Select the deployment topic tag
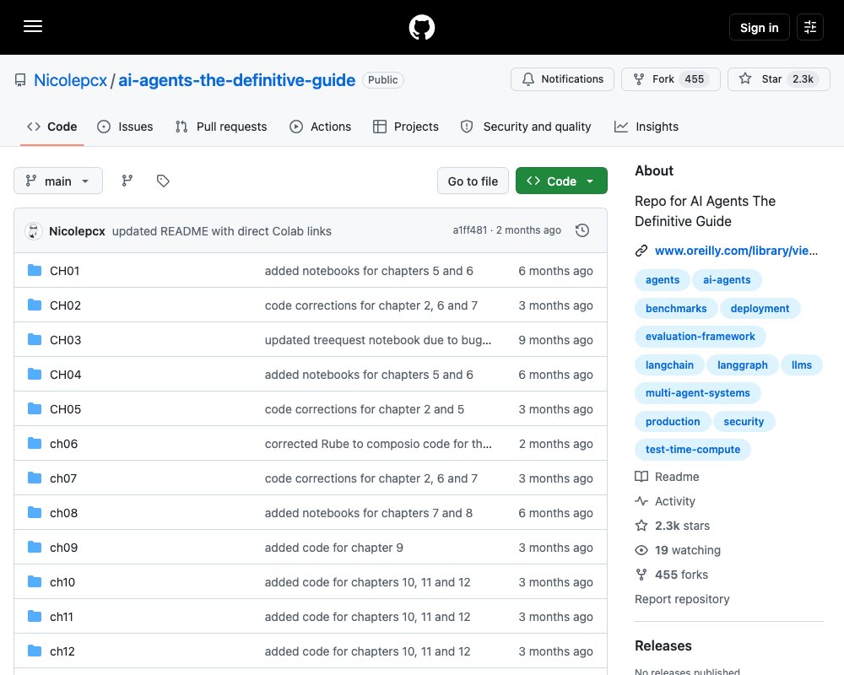 [760, 309]
